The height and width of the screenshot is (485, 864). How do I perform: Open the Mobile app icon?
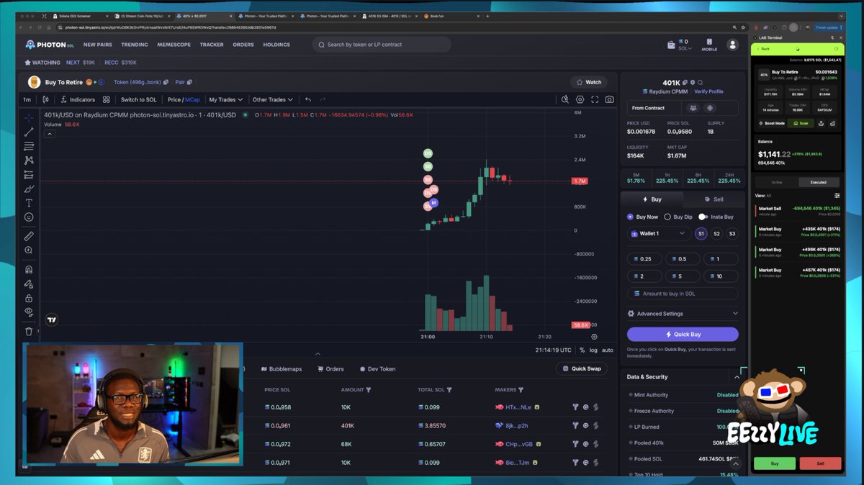click(709, 45)
